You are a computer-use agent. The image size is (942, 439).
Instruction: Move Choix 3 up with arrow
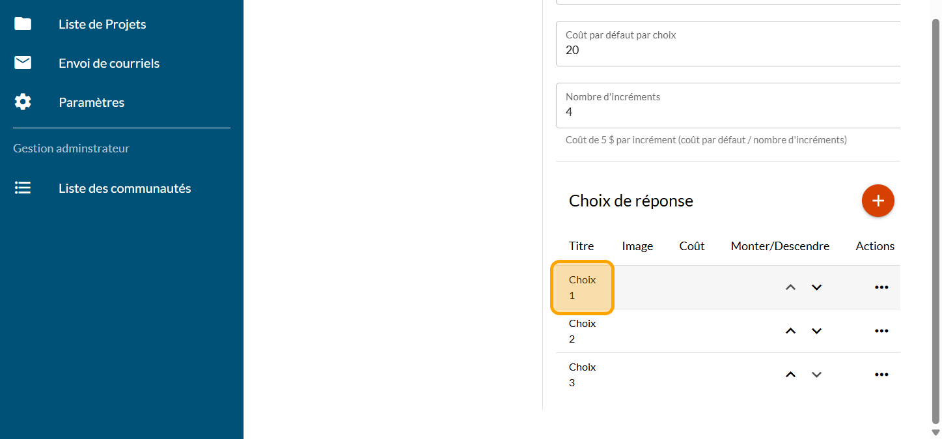pyautogui.click(x=790, y=375)
